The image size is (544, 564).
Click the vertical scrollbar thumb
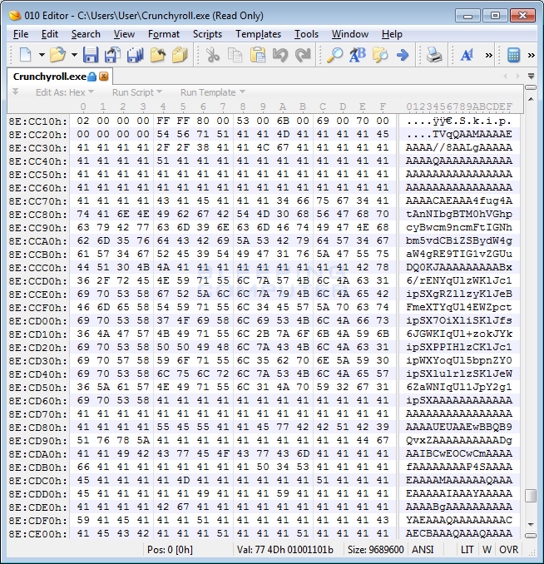(531, 496)
